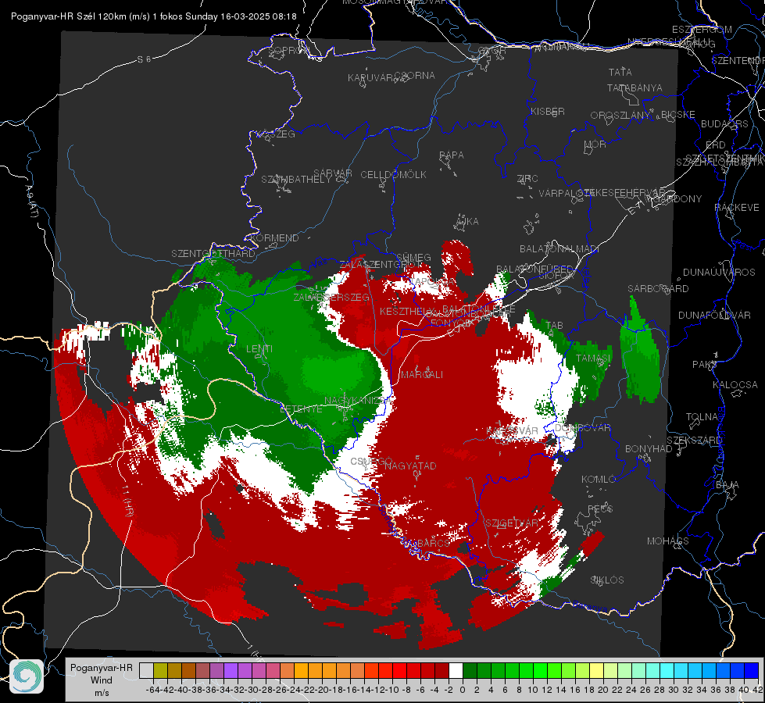Click the gray first swatch in wind legend
Viewport: 765px width, 703px height.
(146, 670)
